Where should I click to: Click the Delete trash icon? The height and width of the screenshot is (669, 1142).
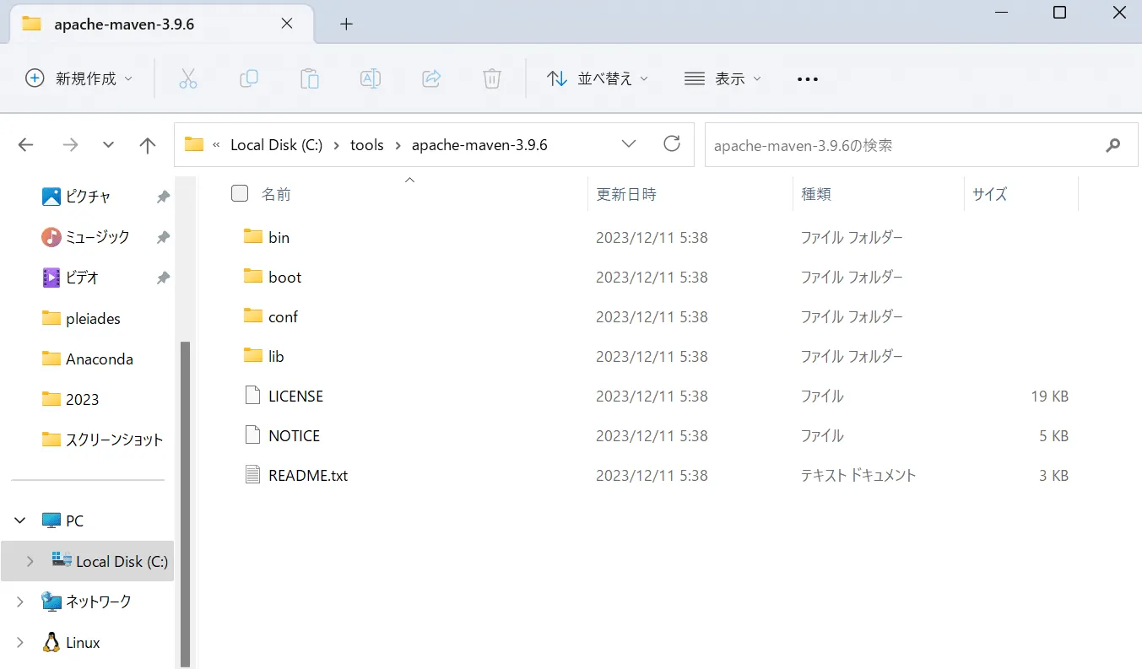pos(492,78)
